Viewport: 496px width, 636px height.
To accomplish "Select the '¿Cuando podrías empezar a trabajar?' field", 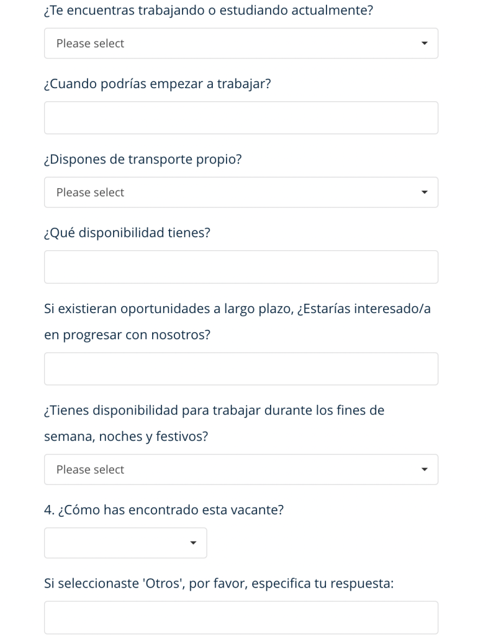I will [x=241, y=117].
